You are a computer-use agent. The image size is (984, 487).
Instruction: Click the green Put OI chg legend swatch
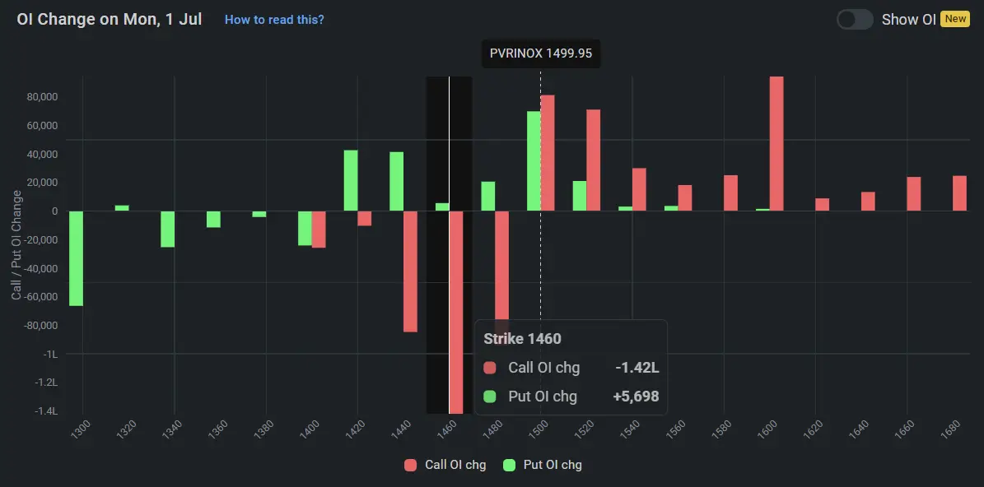(x=510, y=465)
